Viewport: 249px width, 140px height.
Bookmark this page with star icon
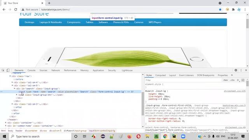(220, 9)
